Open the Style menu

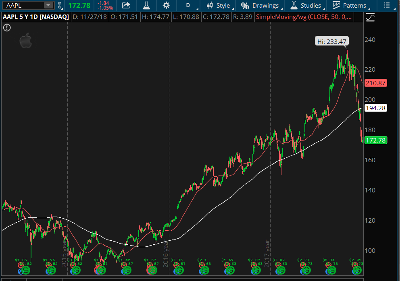click(x=219, y=5)
